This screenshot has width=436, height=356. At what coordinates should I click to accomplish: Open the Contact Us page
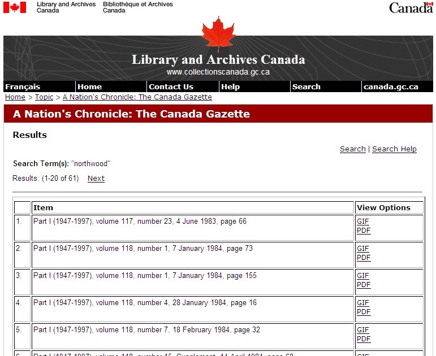point(171,86)
